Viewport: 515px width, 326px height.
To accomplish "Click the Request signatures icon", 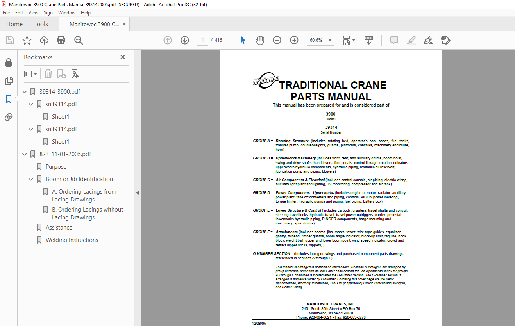I will pyautogui.click(x=446, y=40).
